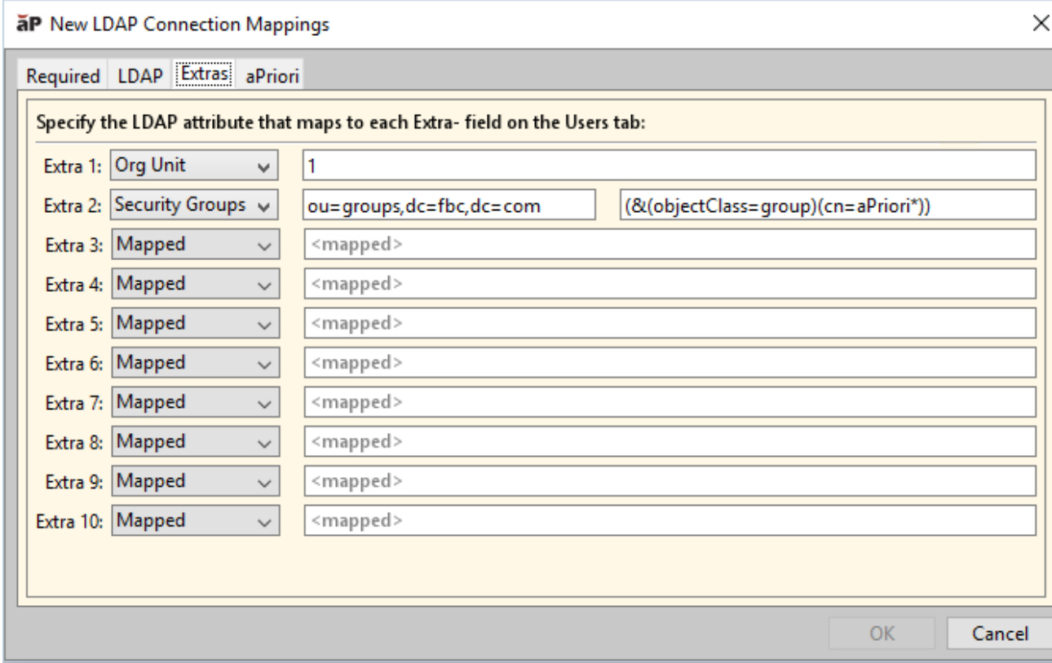The height and width of the screenshot is (663, 1052).
Task: Click the Extra 7 mapped input field
Action: 669,401
